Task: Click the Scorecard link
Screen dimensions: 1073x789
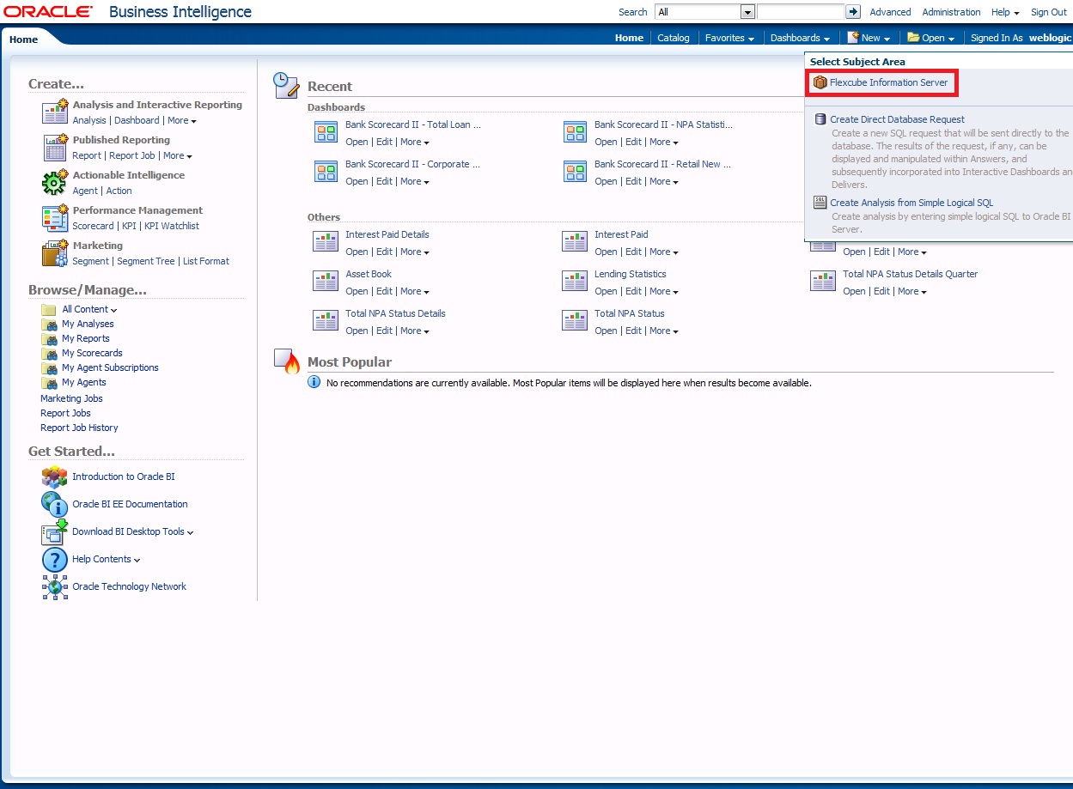Action: pos(93,226)
